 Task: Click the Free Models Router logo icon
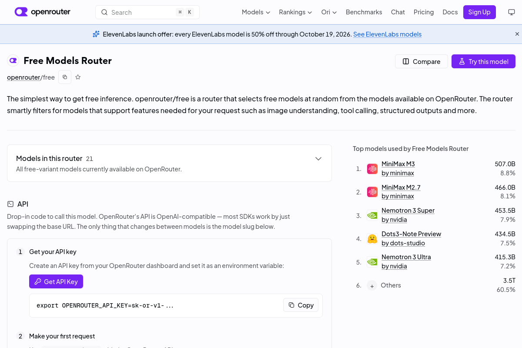coord(13,61)
